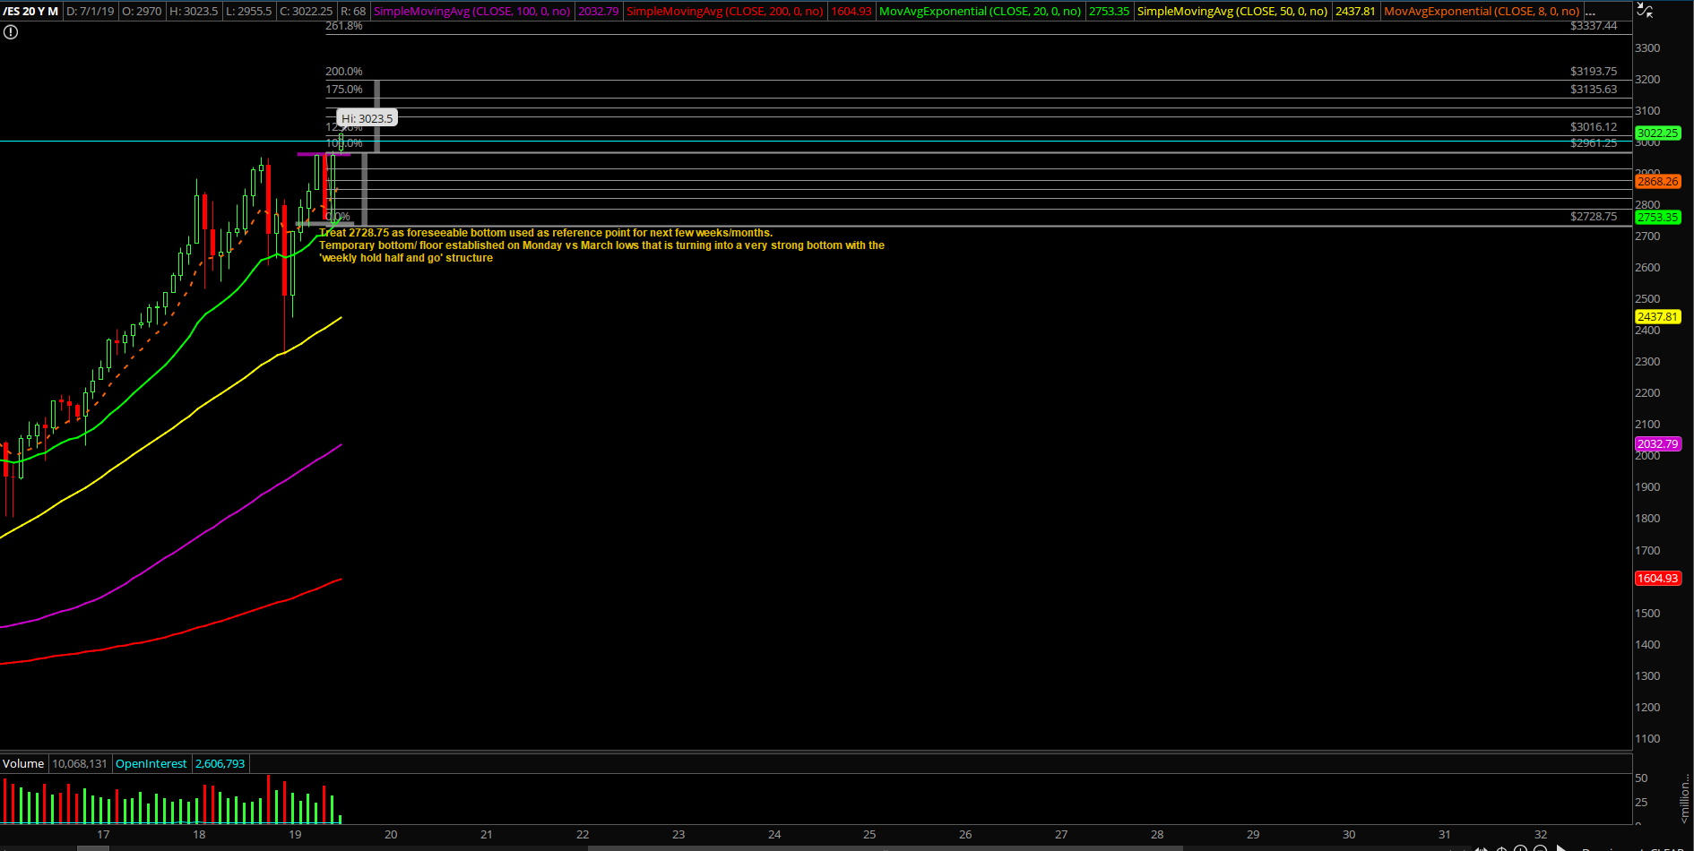Viewport: 1694px width, 851px height.
Task: Open the chart info exclamation icon
Action: click(x=11, y=32)
